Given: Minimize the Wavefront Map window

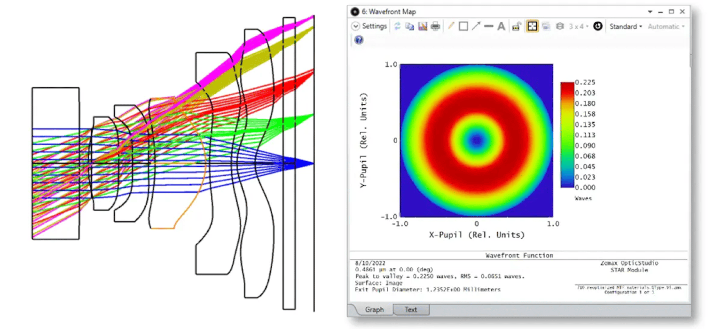Looking at the screenshot, I should (661, 11).
